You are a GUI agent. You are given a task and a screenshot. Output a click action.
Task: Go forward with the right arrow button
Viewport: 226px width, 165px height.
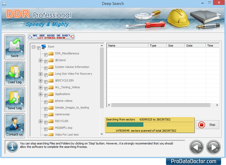(213, 147)
